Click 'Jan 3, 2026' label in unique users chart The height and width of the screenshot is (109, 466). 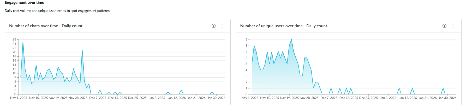[x=388, y=98]
